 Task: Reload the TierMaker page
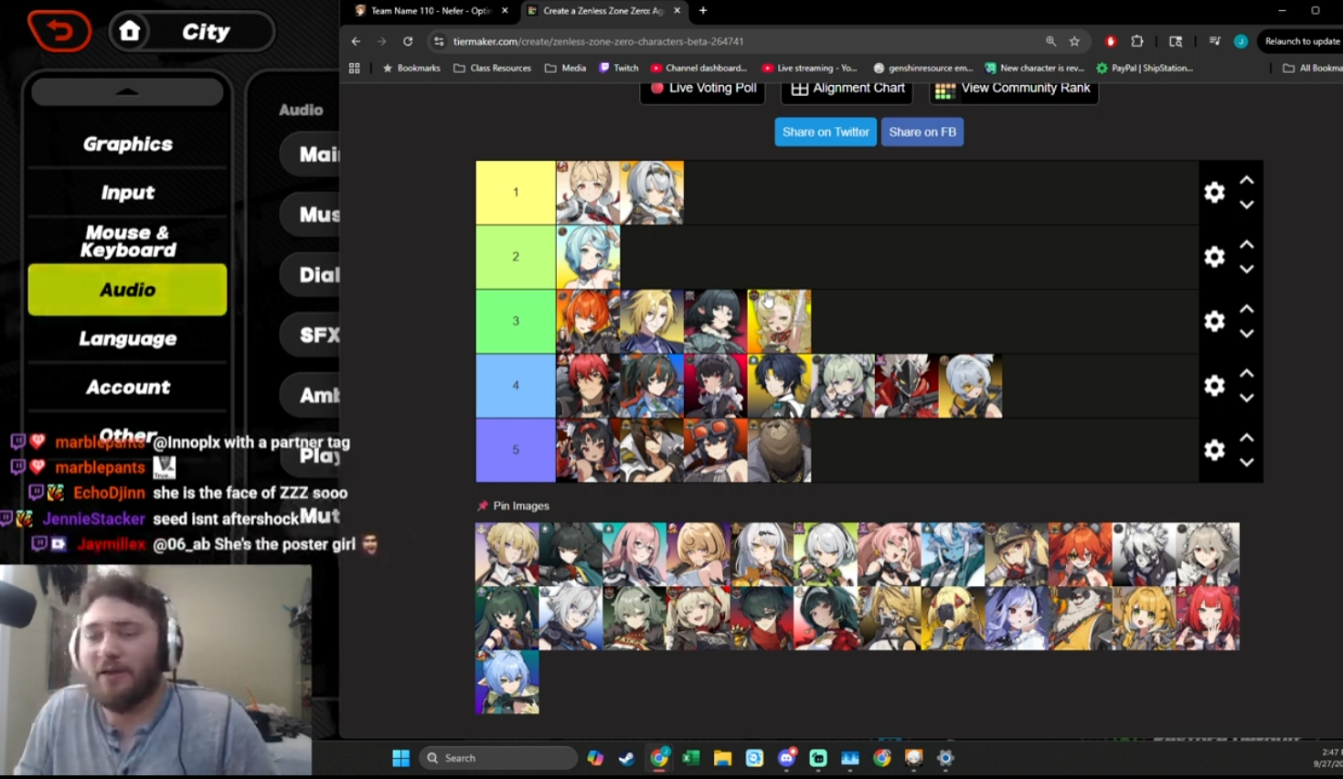[408, 41]
